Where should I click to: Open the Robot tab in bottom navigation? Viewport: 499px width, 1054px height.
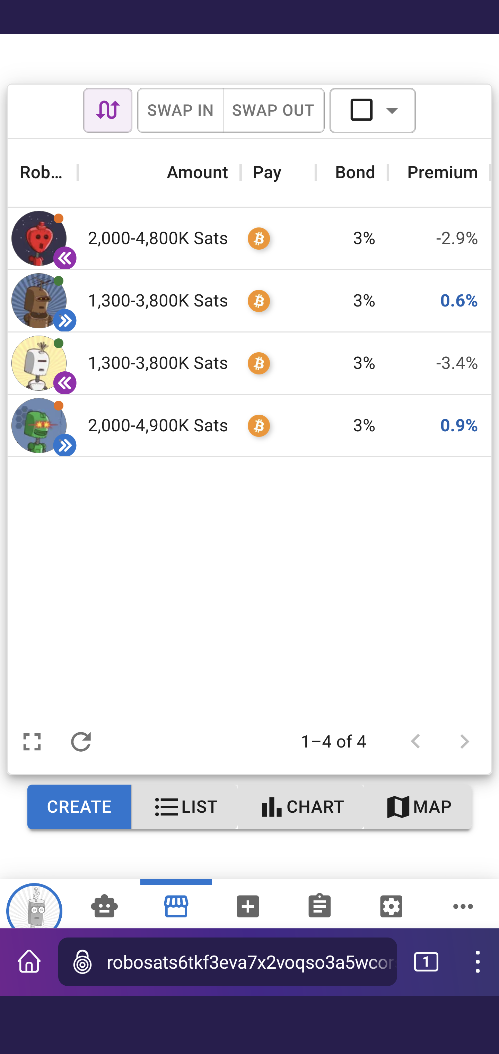(104, 906)
